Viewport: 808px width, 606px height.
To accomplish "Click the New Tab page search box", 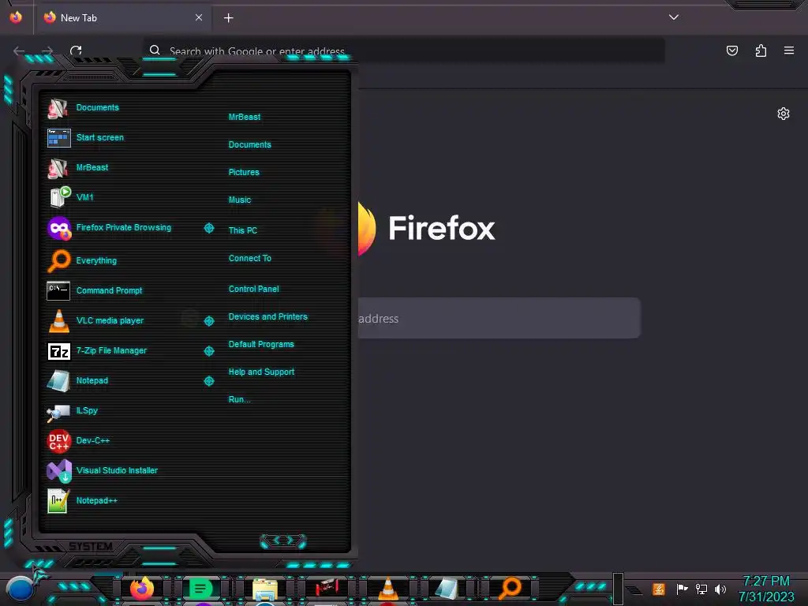I will 499,319.
